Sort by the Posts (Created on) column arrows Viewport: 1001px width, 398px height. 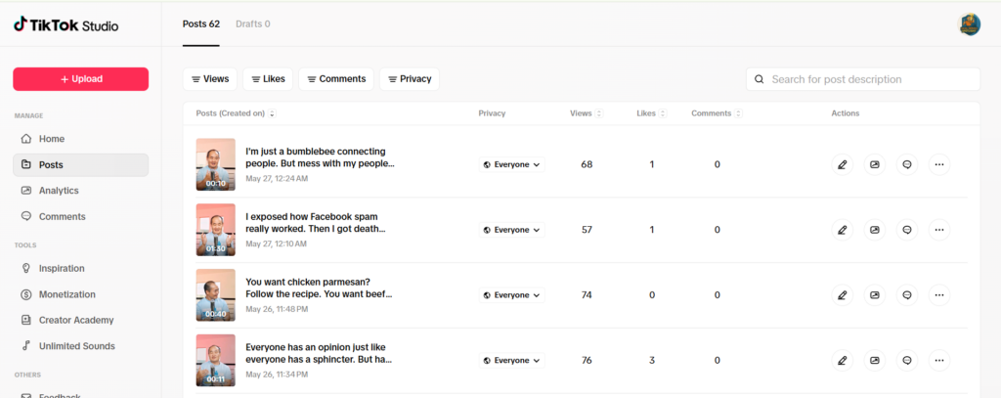click(272, 113)
